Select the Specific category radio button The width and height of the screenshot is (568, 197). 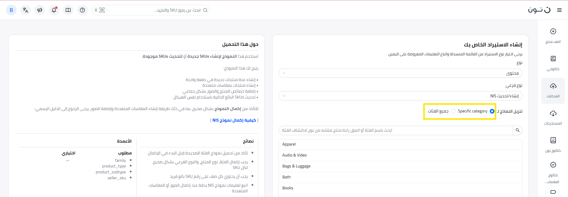coord(492,111)
